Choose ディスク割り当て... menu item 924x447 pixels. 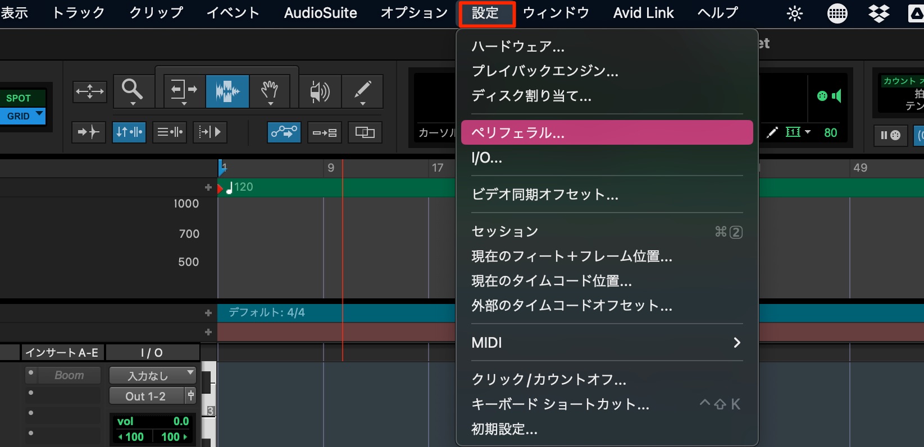pos(607,96)
